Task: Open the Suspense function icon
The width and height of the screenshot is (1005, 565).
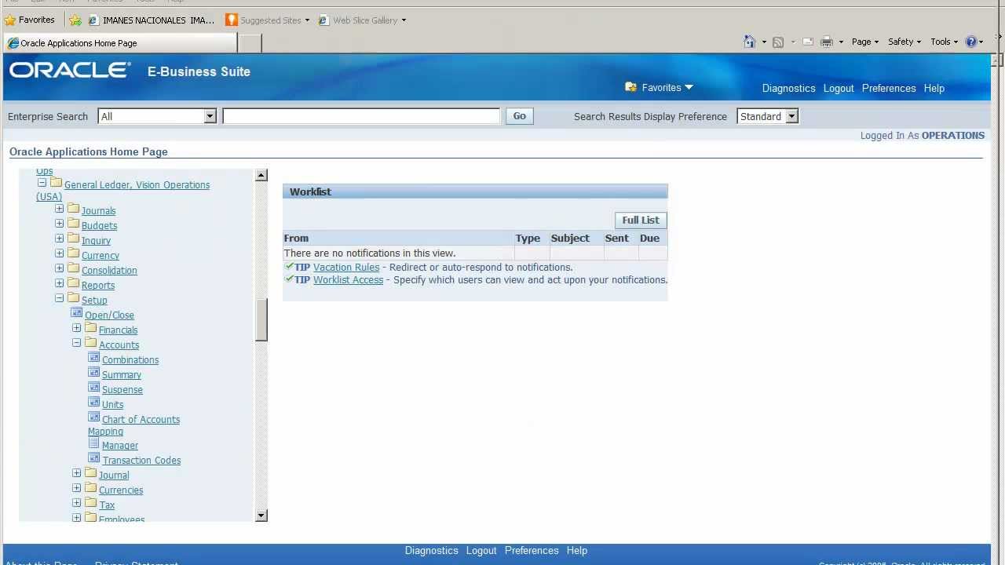Action: [x=94, y=388]
